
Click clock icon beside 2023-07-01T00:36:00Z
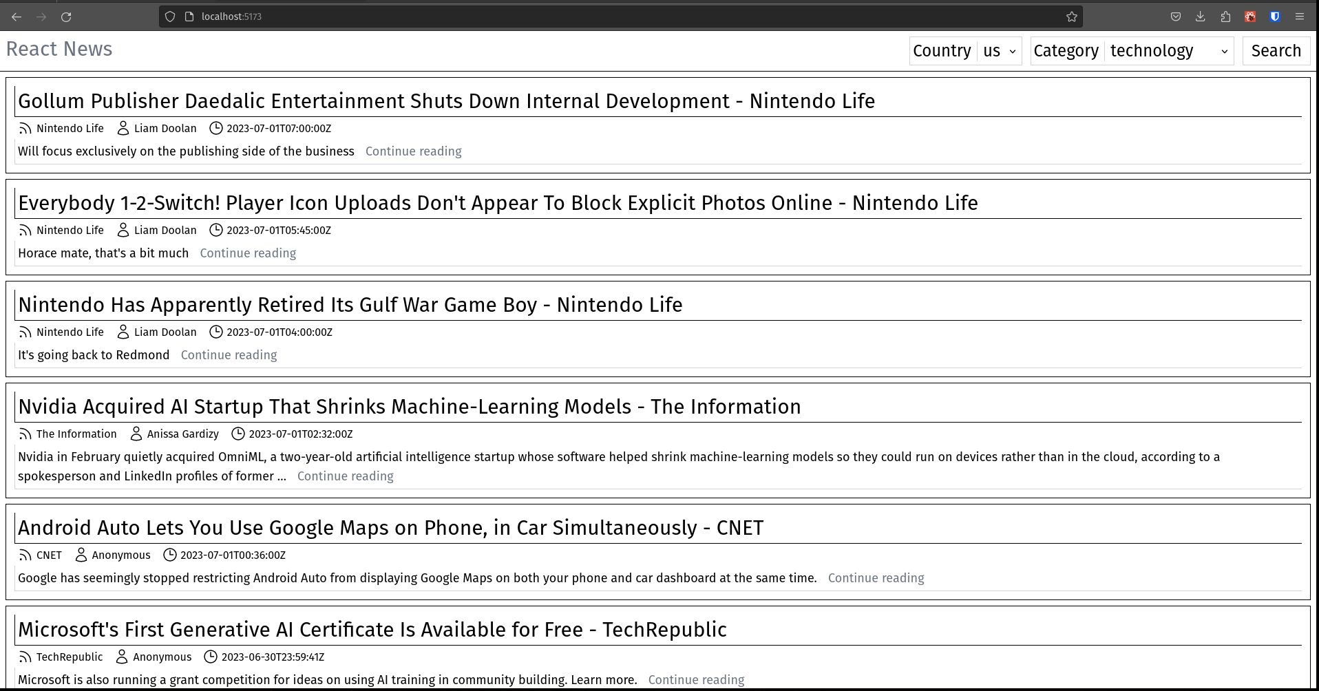tap(170, 555)
